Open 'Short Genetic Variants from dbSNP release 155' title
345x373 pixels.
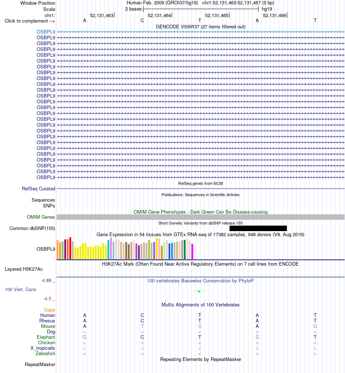(200, 223)
